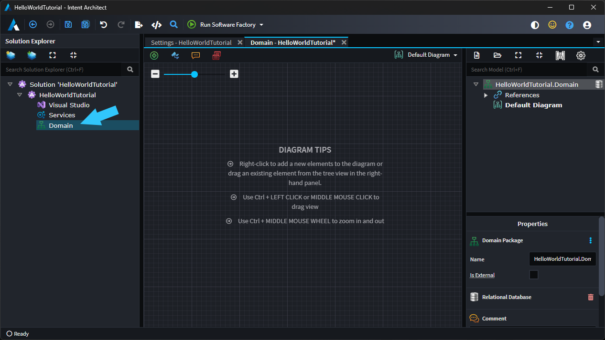Viewport: 605px width, 340px height.
Task: Click the orange comment bubble icon
Action: pyautogui.click(x=195, y=55)
